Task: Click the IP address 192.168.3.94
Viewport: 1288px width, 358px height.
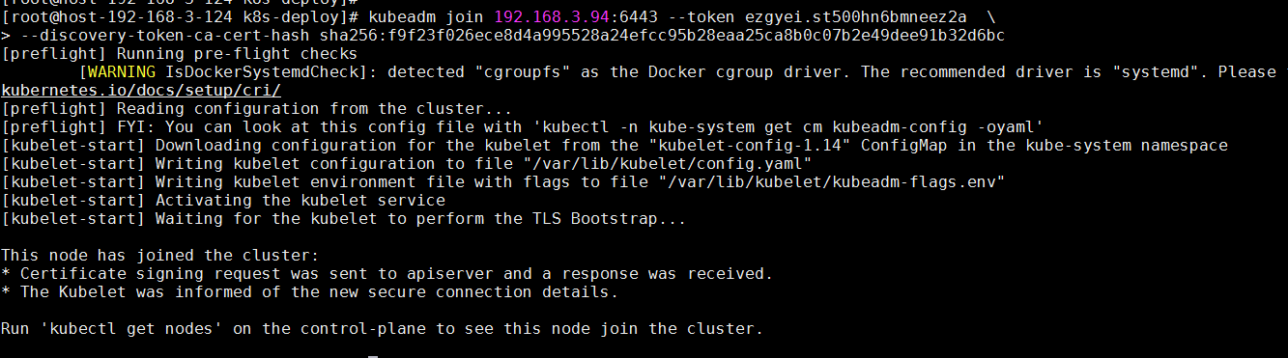Action: pyautogui.click(x=551, y=17)
